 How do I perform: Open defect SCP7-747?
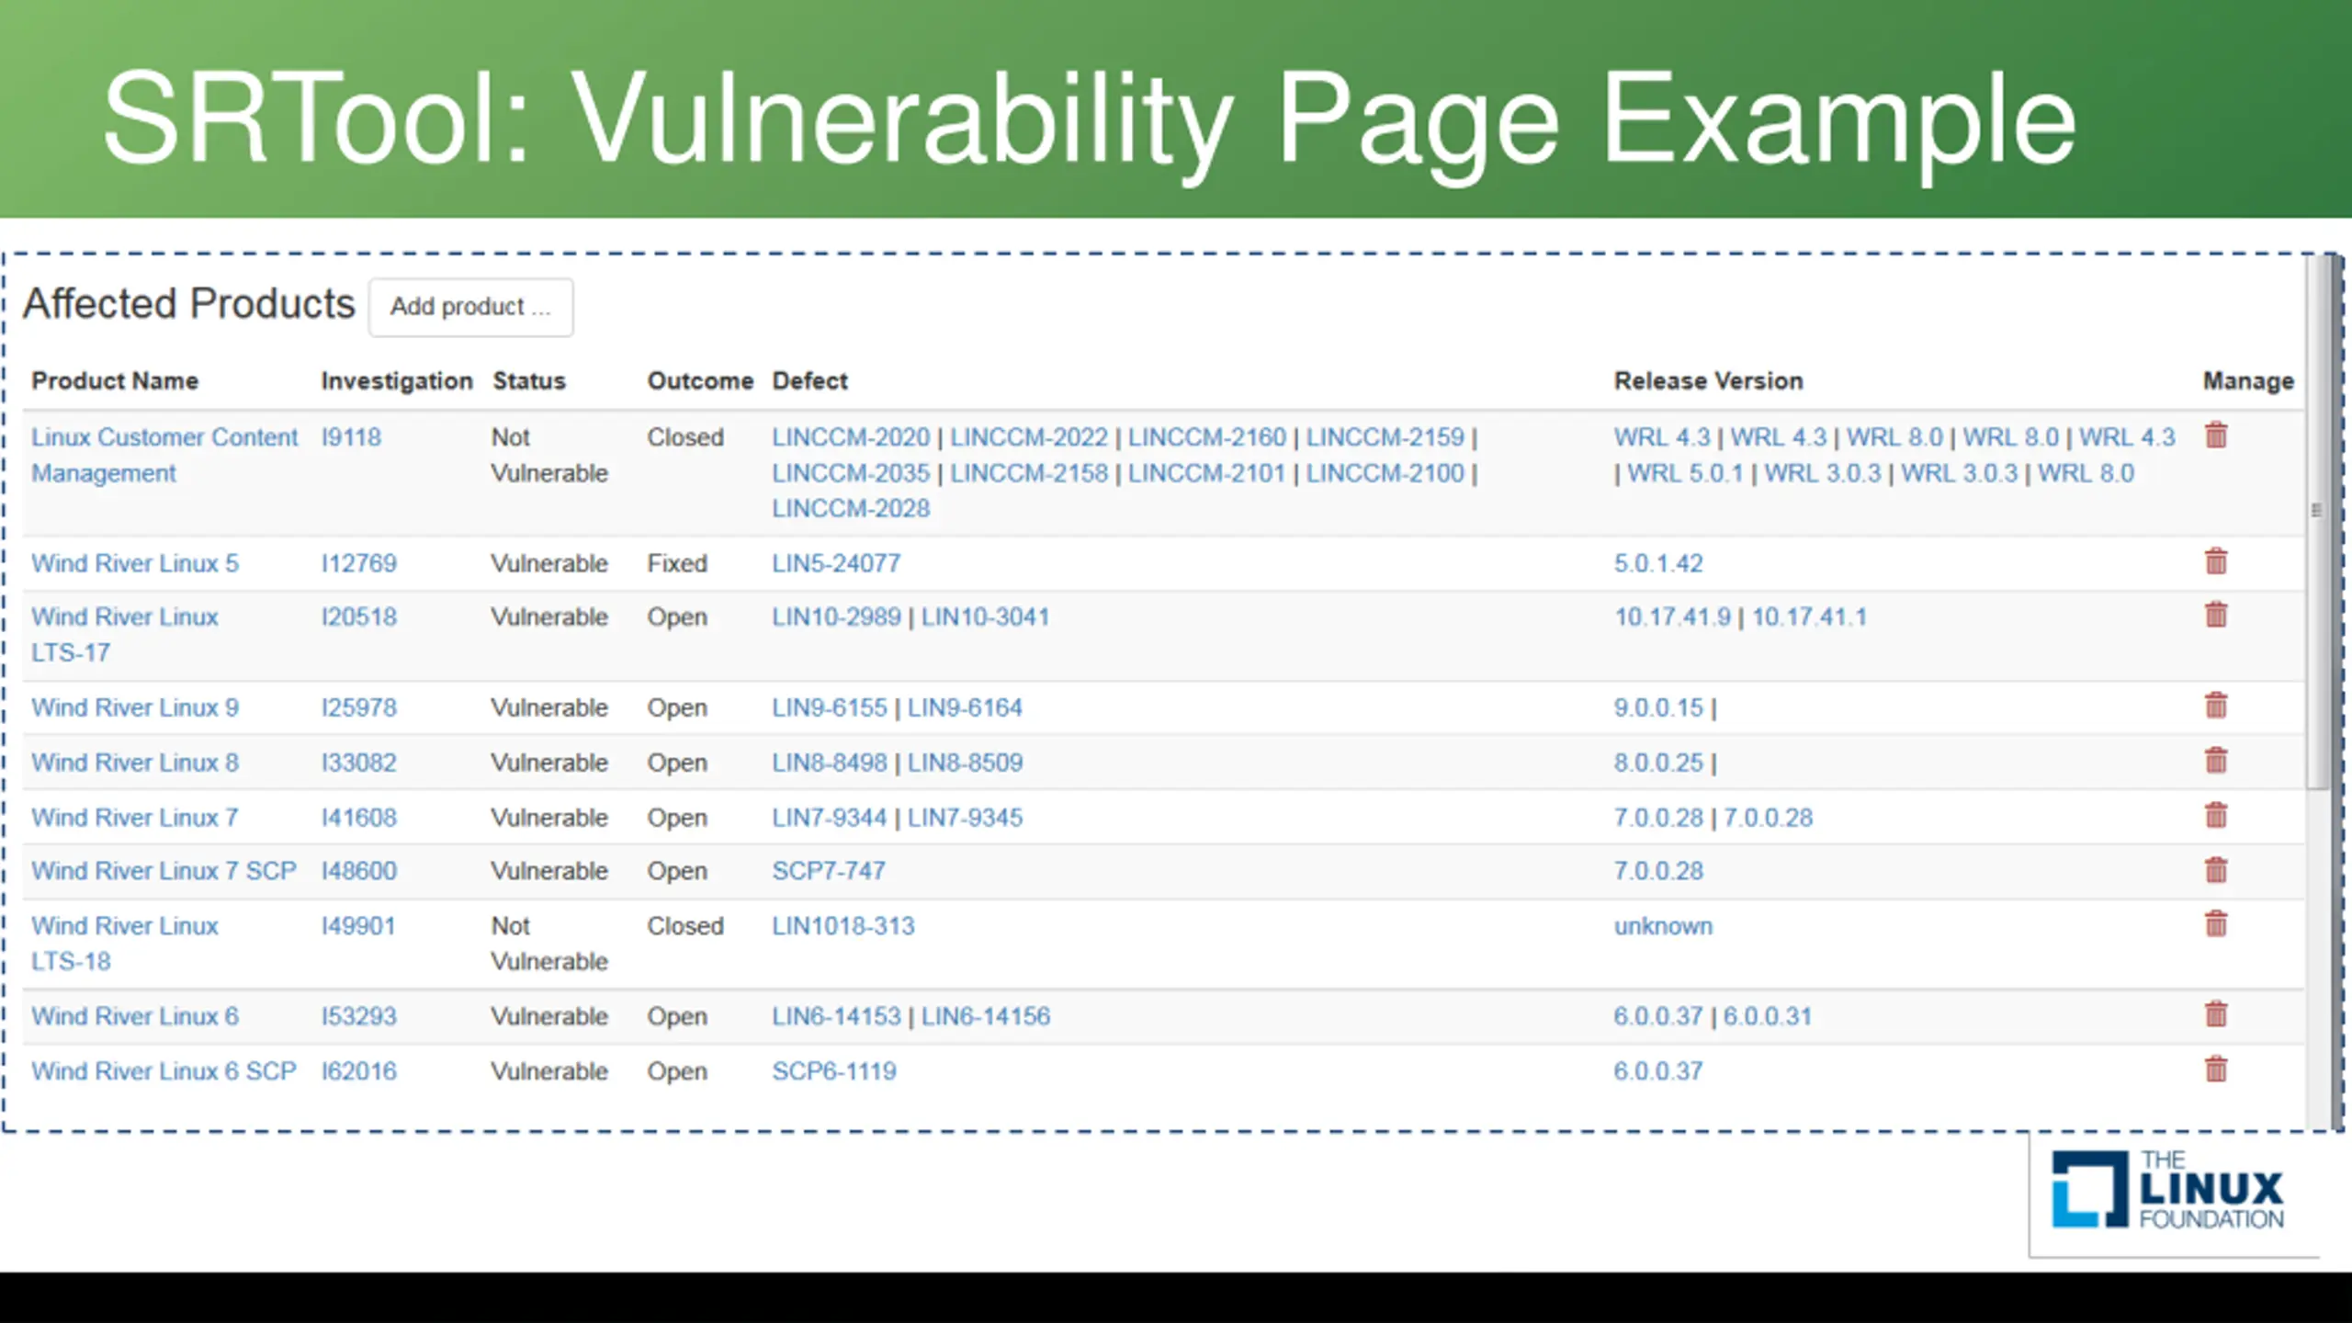pos(829,871)
